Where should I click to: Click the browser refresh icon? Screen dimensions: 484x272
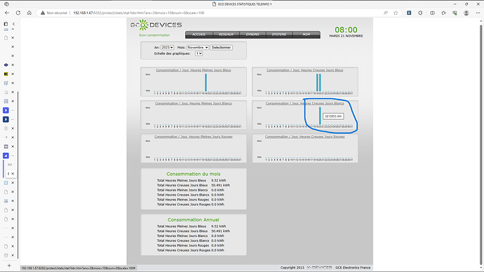(x=18, y=13)
